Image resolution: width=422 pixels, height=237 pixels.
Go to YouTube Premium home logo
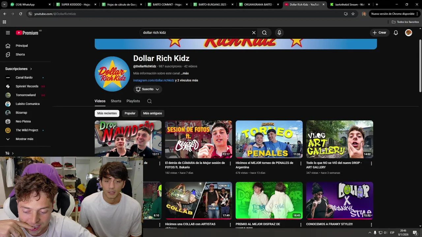tap(27, 33)
